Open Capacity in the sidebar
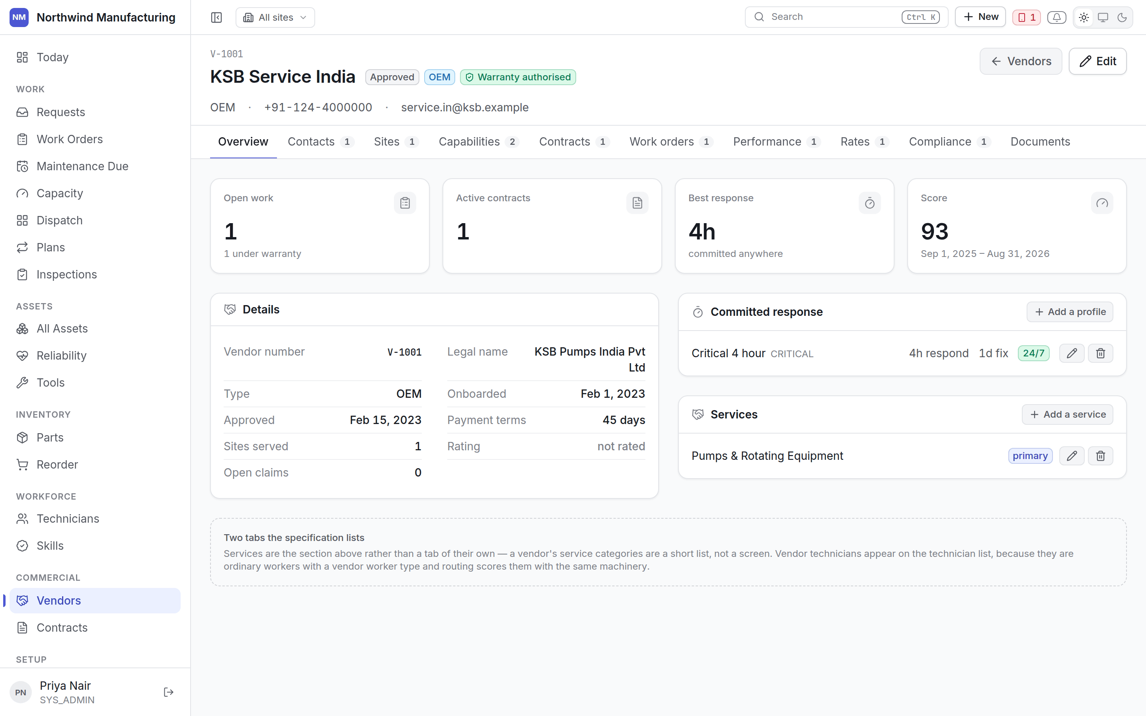1146x716 pixels. [95, 193]
